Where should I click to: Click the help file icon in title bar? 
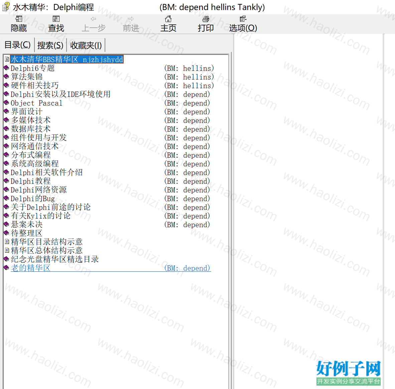(x=6, y=7)
